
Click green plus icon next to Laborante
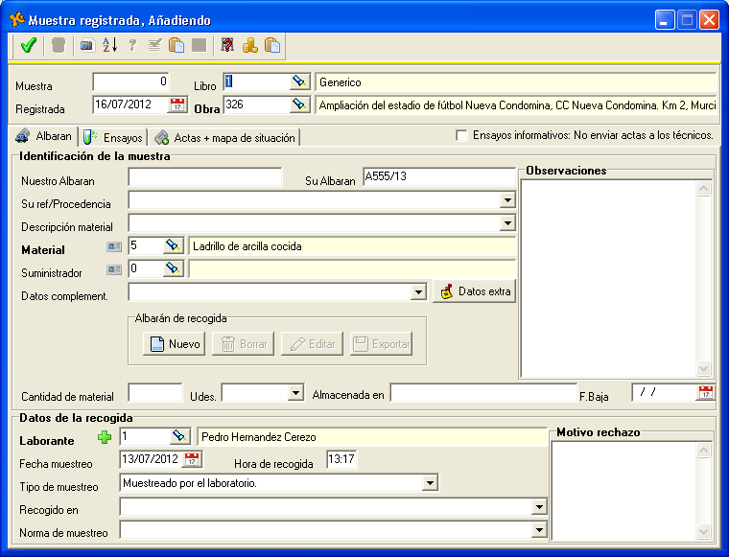(105, 437)
